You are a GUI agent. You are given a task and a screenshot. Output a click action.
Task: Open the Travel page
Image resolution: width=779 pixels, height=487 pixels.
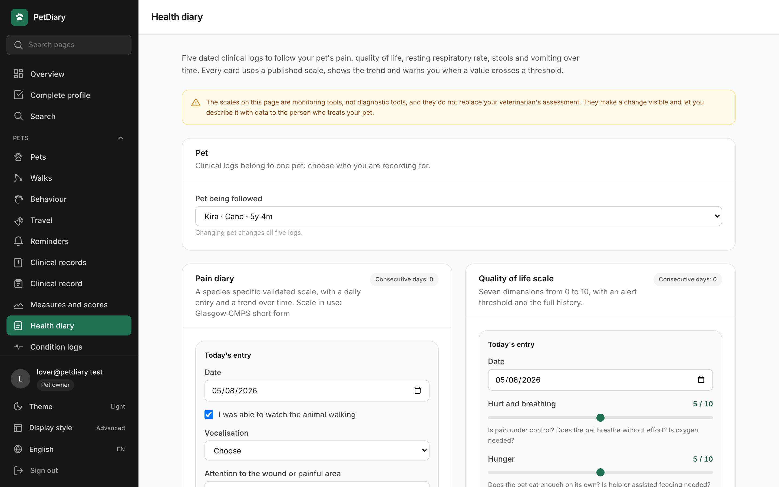(x=69, y=220)
